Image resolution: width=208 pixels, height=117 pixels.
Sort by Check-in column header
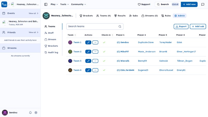point(107,35)
